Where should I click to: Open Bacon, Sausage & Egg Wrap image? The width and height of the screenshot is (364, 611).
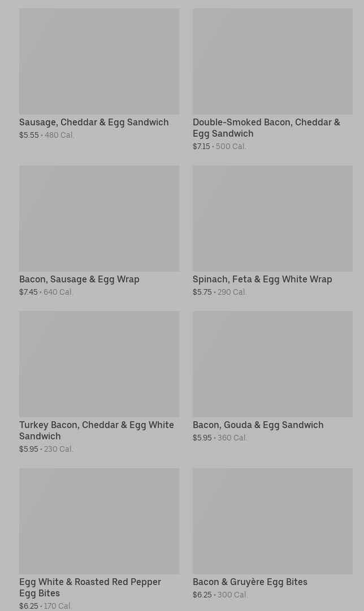[x=99, y=218]
